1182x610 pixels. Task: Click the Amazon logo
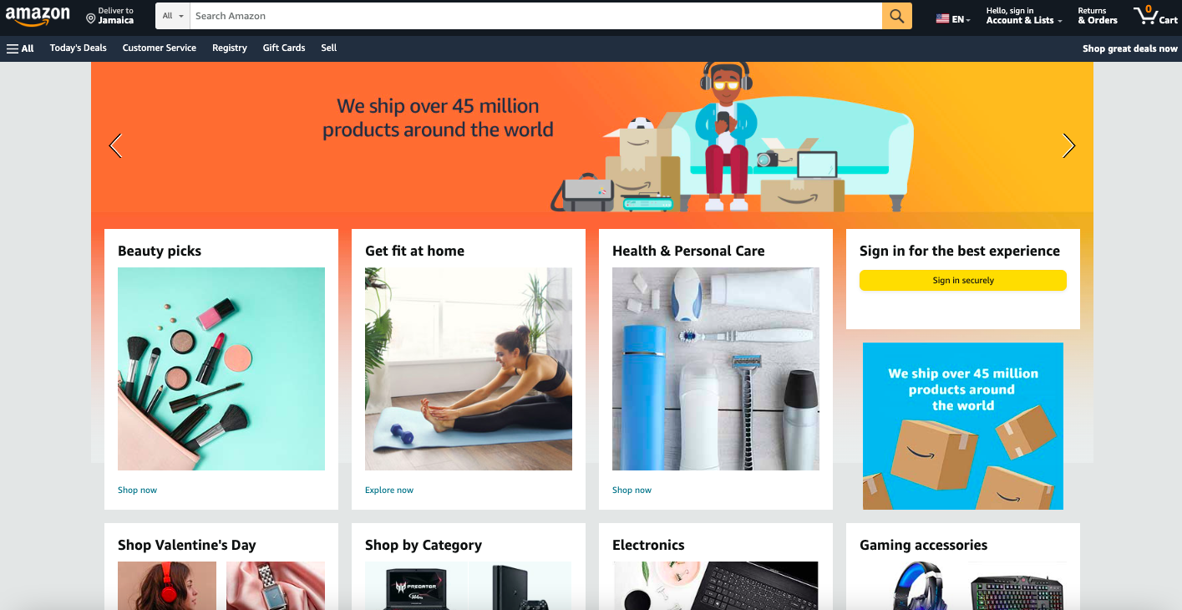(x=38, y=16)
